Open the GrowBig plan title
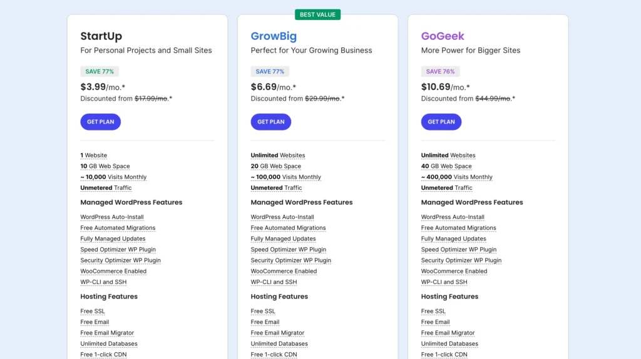The image size is (641, 359). pos(274,36)
